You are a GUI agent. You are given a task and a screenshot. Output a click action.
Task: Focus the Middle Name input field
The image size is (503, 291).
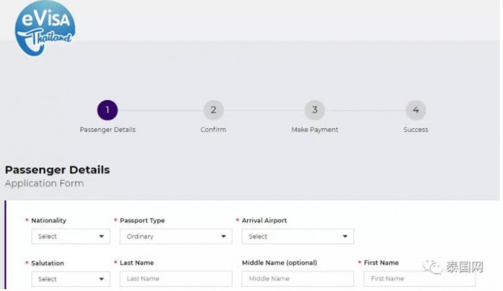[x=297, y=278]
